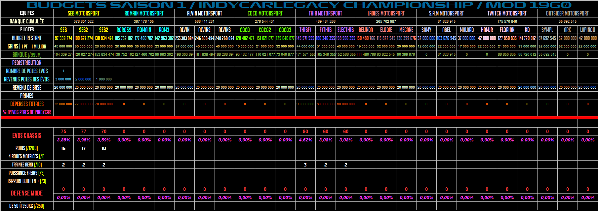Select the OUTSIDER MOTORSPORT header cell
Image resolution: width=598 pixels, height=211 pixels.
[567, 13]
